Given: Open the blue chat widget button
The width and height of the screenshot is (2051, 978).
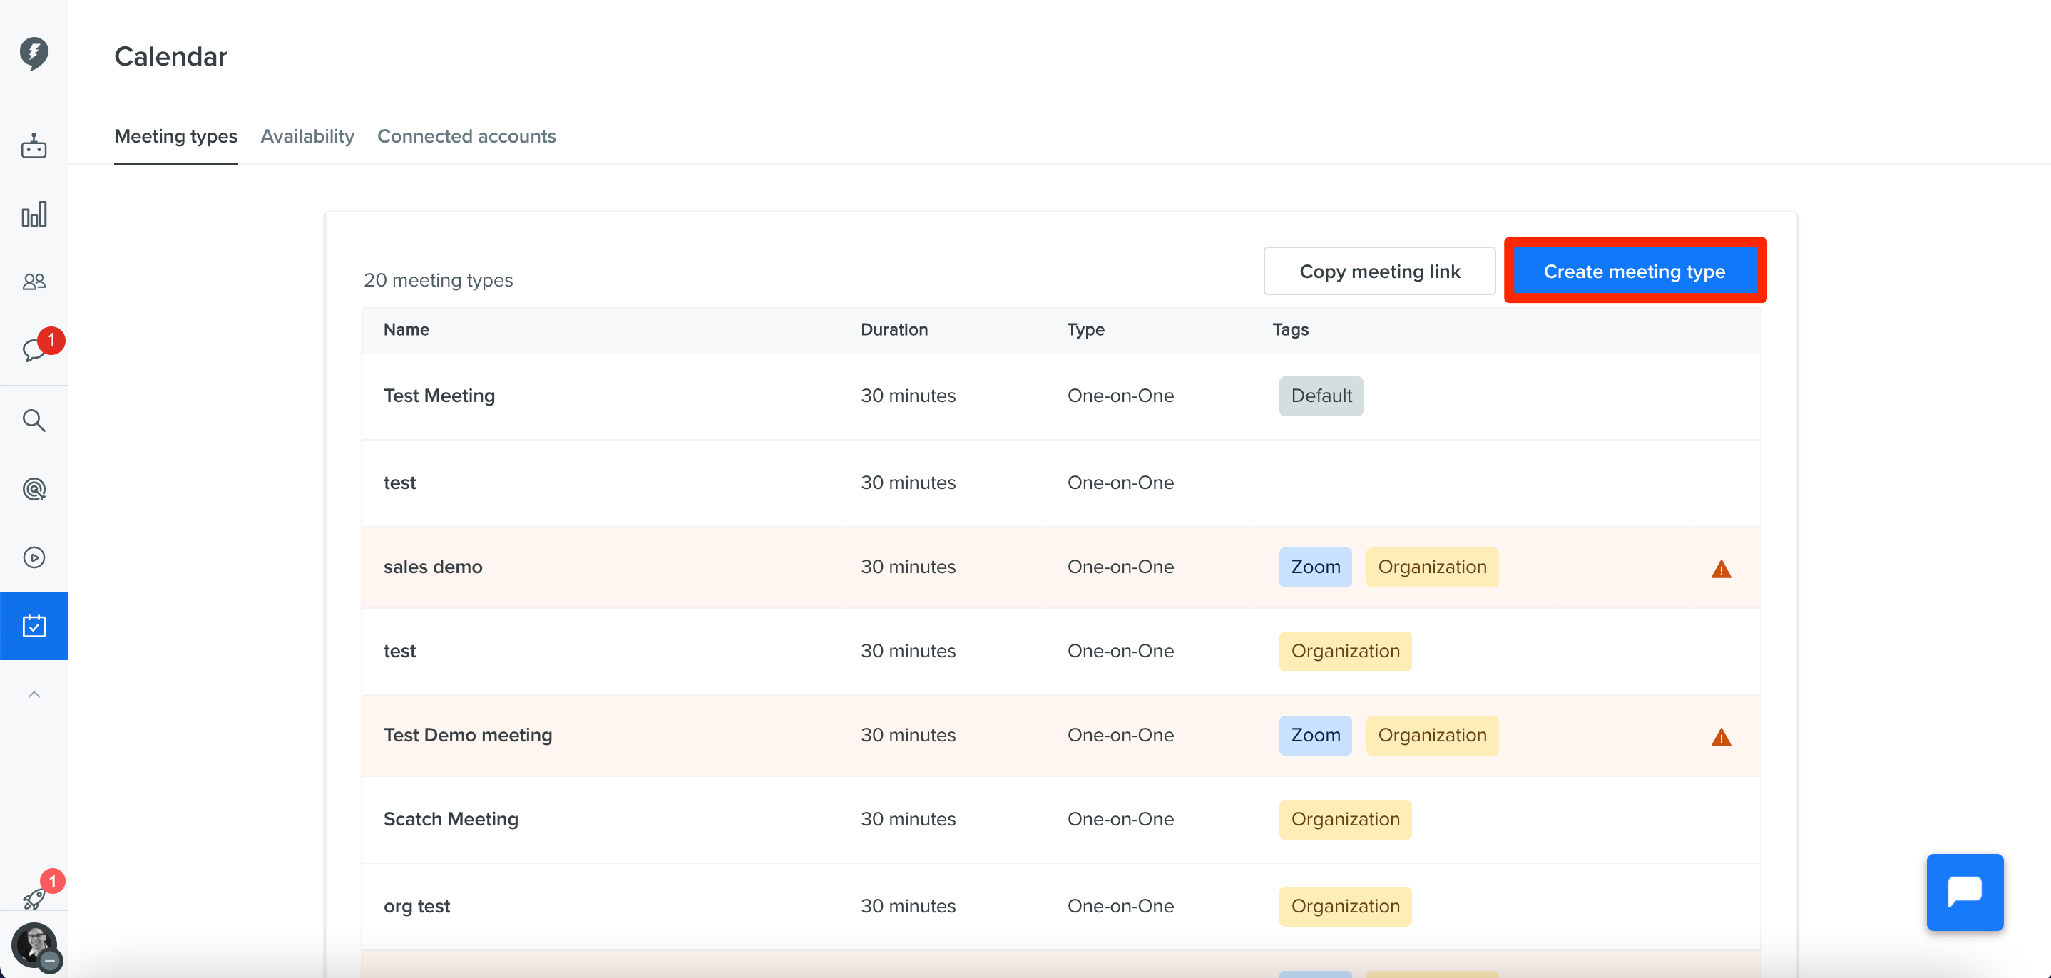Looking at the screenshot, I should (1964, 892).
